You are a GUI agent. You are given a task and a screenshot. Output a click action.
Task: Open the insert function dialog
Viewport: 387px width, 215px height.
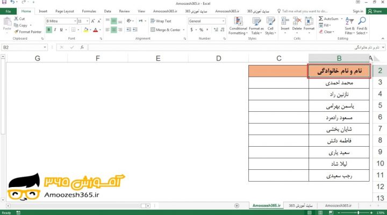pos(82,47)
